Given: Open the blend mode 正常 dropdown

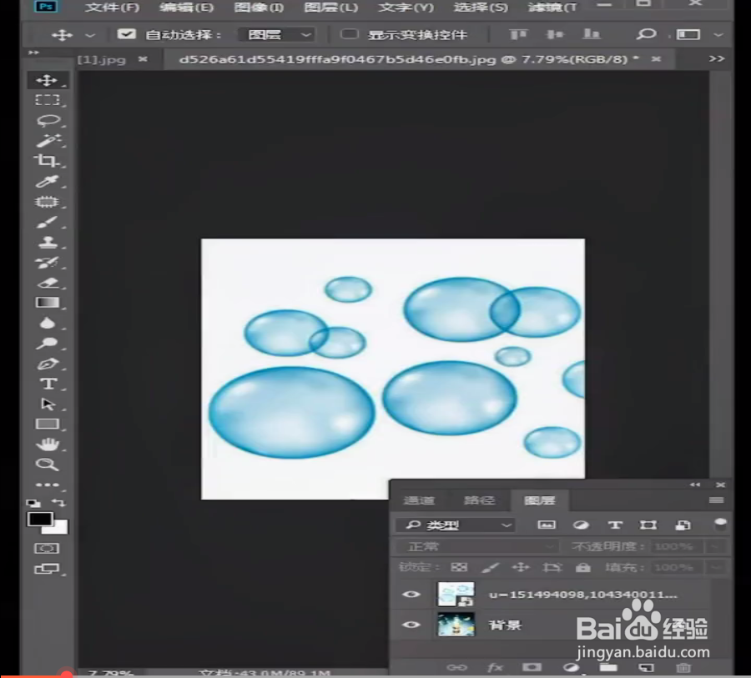Looking at the screenshot, I should pyautogui.click(x=477, y=546).
